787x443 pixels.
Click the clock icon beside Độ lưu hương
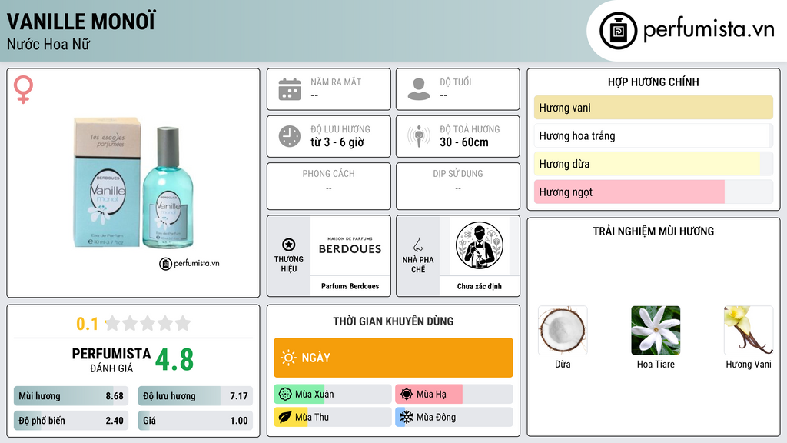(290, 136)
